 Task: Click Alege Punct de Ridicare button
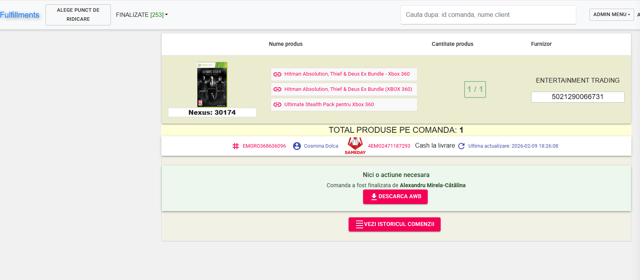(78, 15)
